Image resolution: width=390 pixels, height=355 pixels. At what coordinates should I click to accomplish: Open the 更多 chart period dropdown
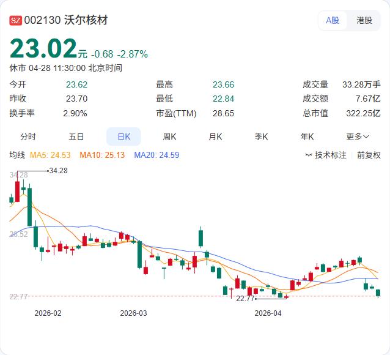[x=358, y=136]
